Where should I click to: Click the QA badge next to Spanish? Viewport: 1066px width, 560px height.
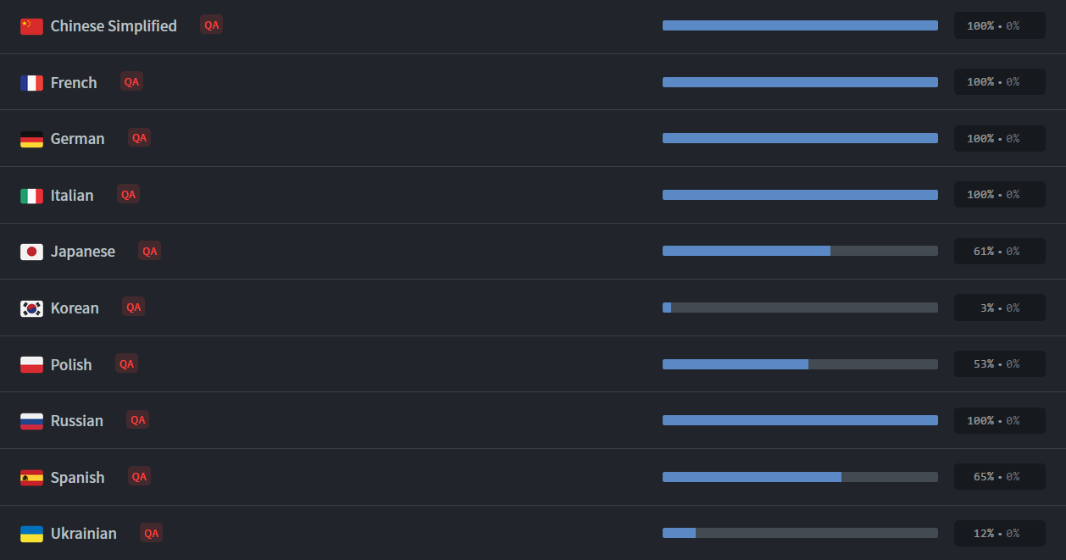point(139,476)
